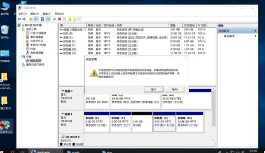Sort by the 卷 column header

[x=73, y=25]
